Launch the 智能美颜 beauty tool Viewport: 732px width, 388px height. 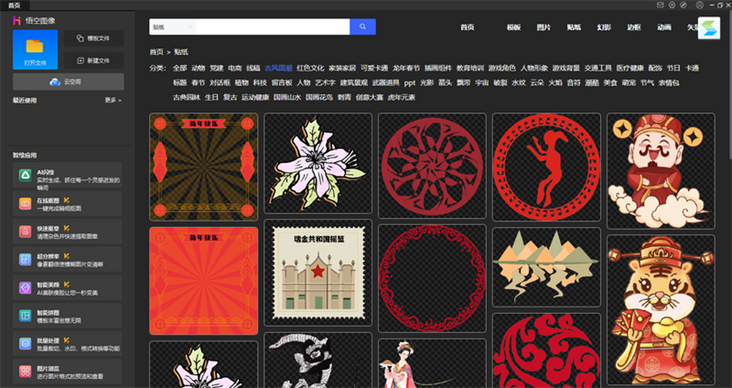pyautogui.click(x=67, y=288)
